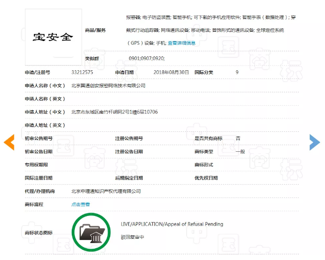
Task: Select applicant name 北京国通创安报警网络技术有限公司
Action: [108, 86]
